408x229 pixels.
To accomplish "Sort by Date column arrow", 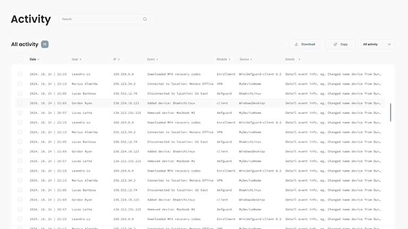I will click(39, 59).
